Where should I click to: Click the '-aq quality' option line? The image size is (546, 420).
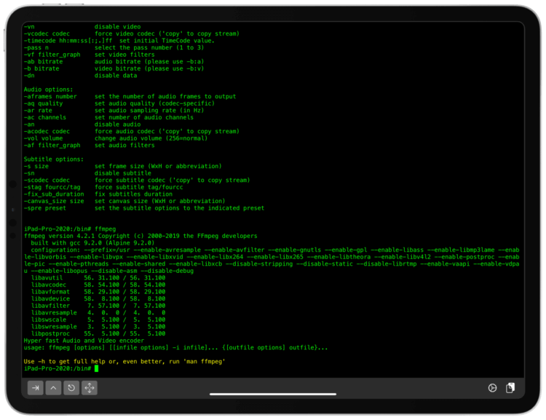pyautogui.click(x=119, y=103)
